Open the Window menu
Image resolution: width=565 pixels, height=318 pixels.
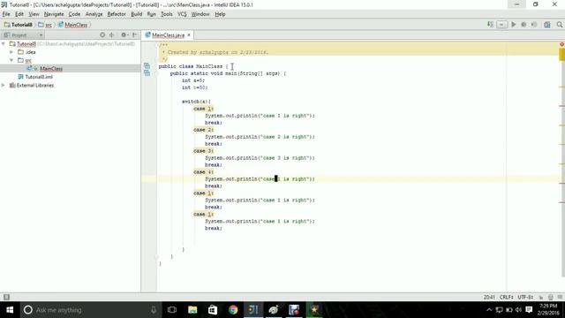click(200, 14)
